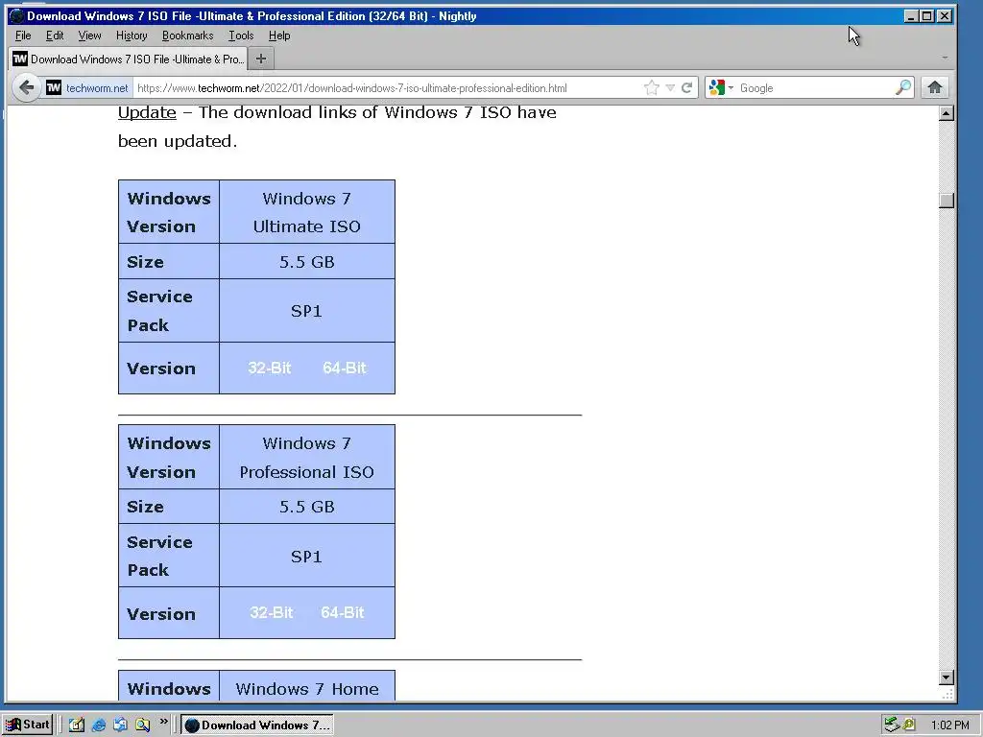Screen dimensions: 983x737
Task: Open the Google search engine selector
Action: click(721, 87)
